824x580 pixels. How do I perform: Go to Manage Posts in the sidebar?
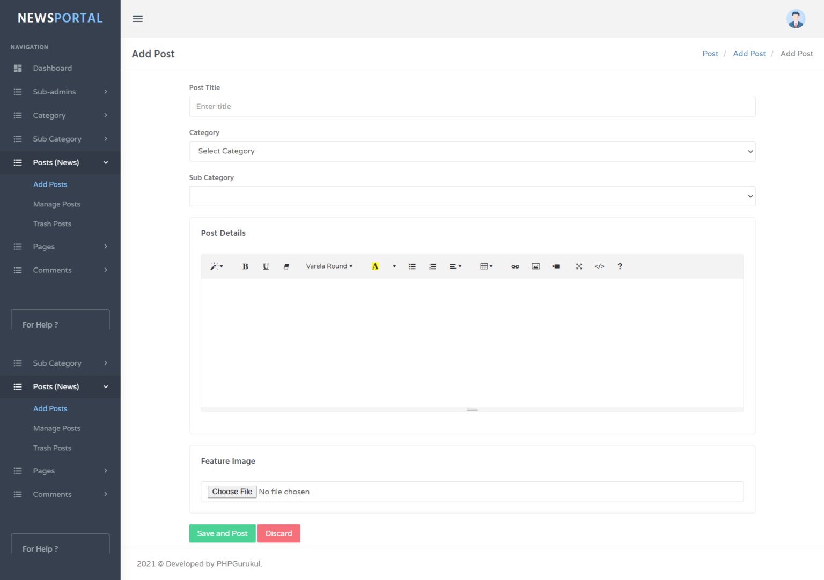coord(56,204)
